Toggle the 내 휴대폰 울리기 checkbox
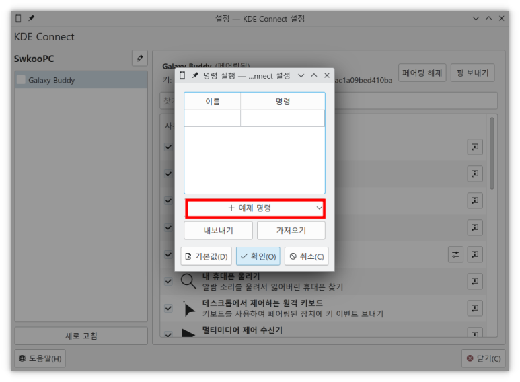Screen dimensions: 520x382 pyautogui.click(x=168, y=281)
